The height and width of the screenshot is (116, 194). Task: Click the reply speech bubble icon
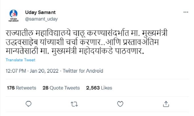(x=29, y=103)
